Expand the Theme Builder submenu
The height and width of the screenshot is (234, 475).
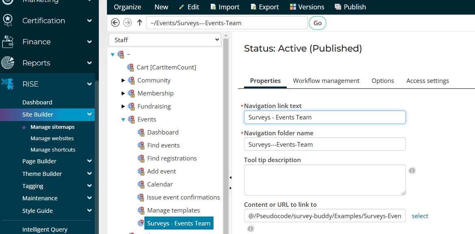(89, 173)
